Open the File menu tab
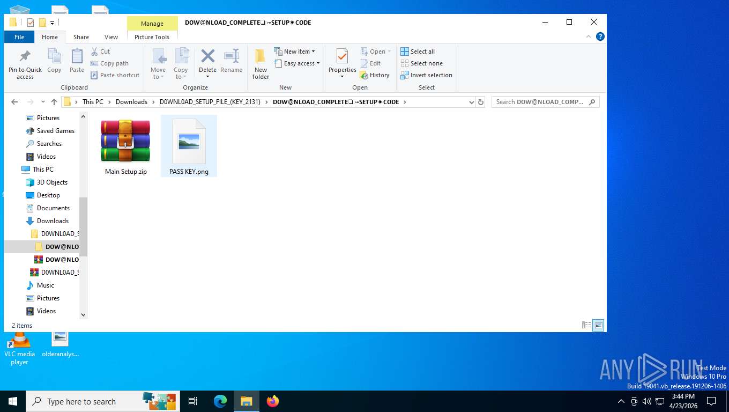729x412 pixels. [19, 37]
